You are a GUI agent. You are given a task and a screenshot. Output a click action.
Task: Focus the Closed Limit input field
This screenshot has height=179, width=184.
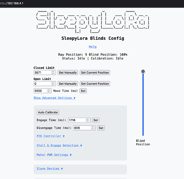click(x=45, y=72)
